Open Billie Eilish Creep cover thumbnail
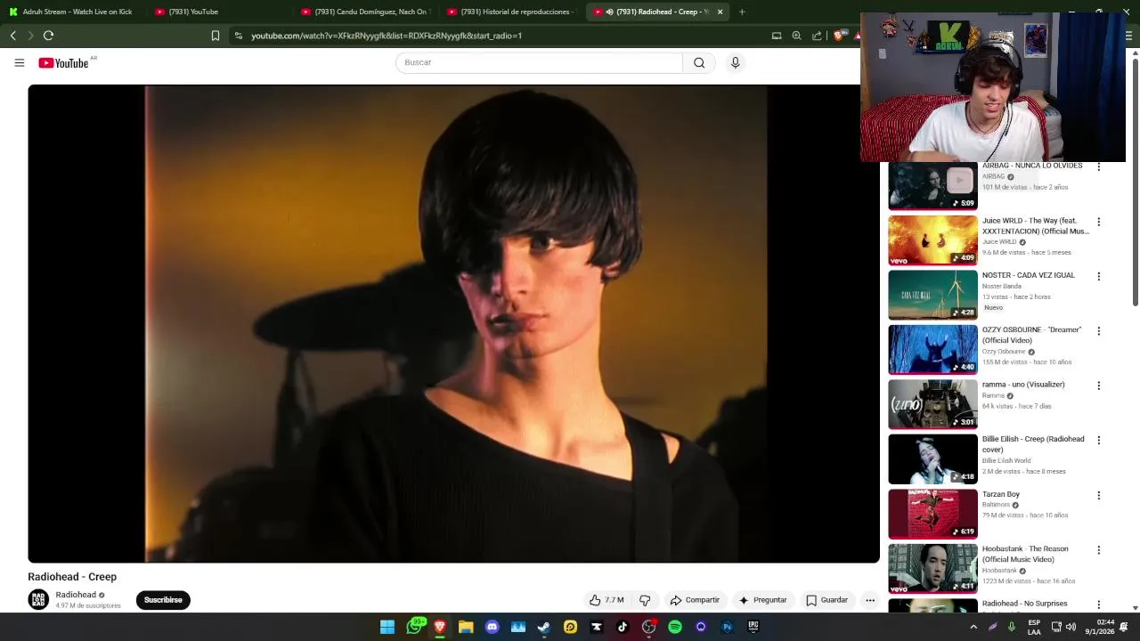1140x641 pixels. (932, 458)
